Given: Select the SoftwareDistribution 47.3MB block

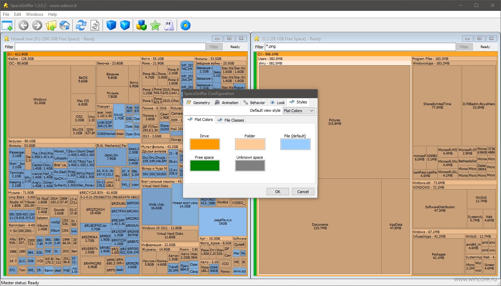Looking at the screenshot, I should (x=440, y=209).
